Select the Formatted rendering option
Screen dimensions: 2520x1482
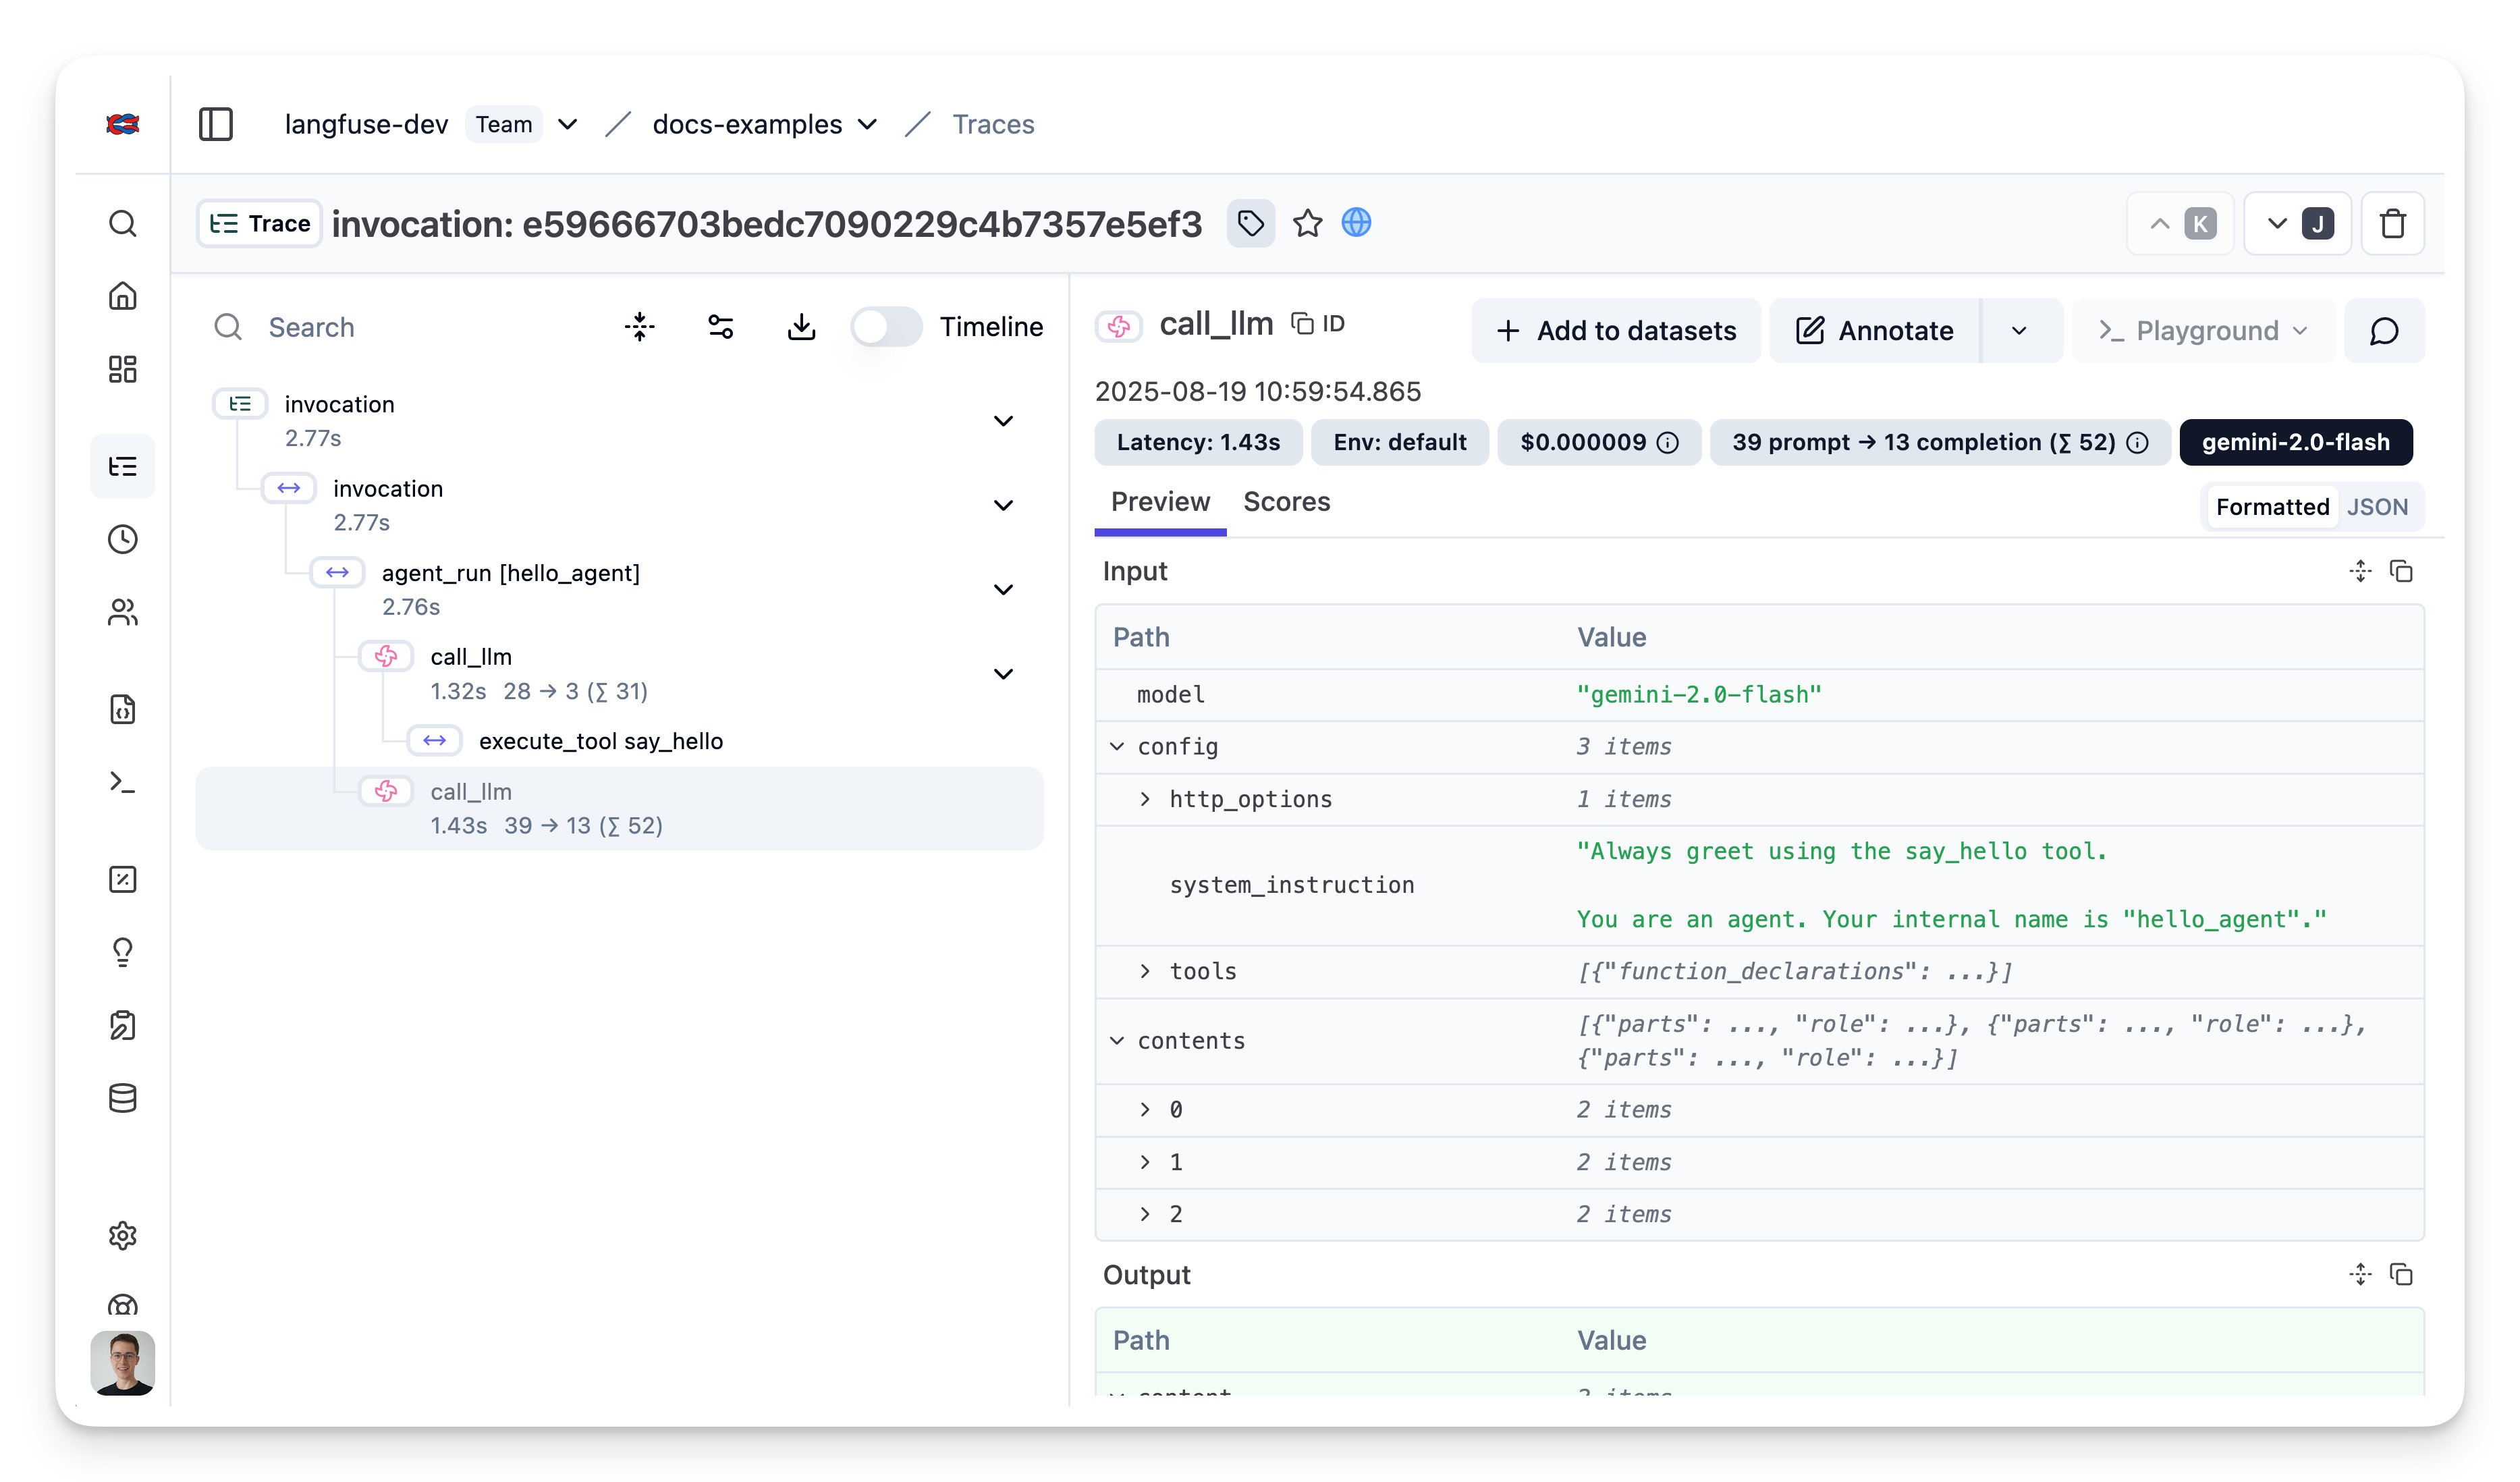2272,506
